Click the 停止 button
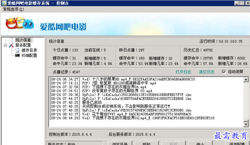This screenshot has height=145, width=250. tap(200, 144)
